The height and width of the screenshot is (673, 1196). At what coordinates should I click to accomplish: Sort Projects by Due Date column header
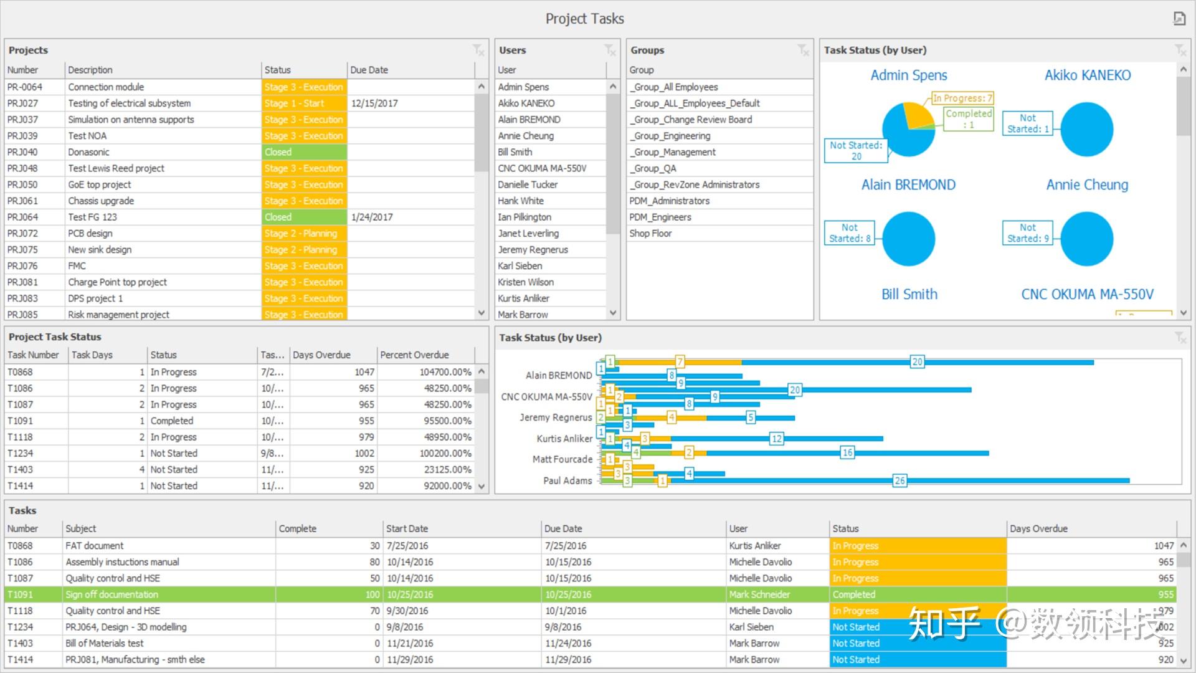click(x=369, y=70)
